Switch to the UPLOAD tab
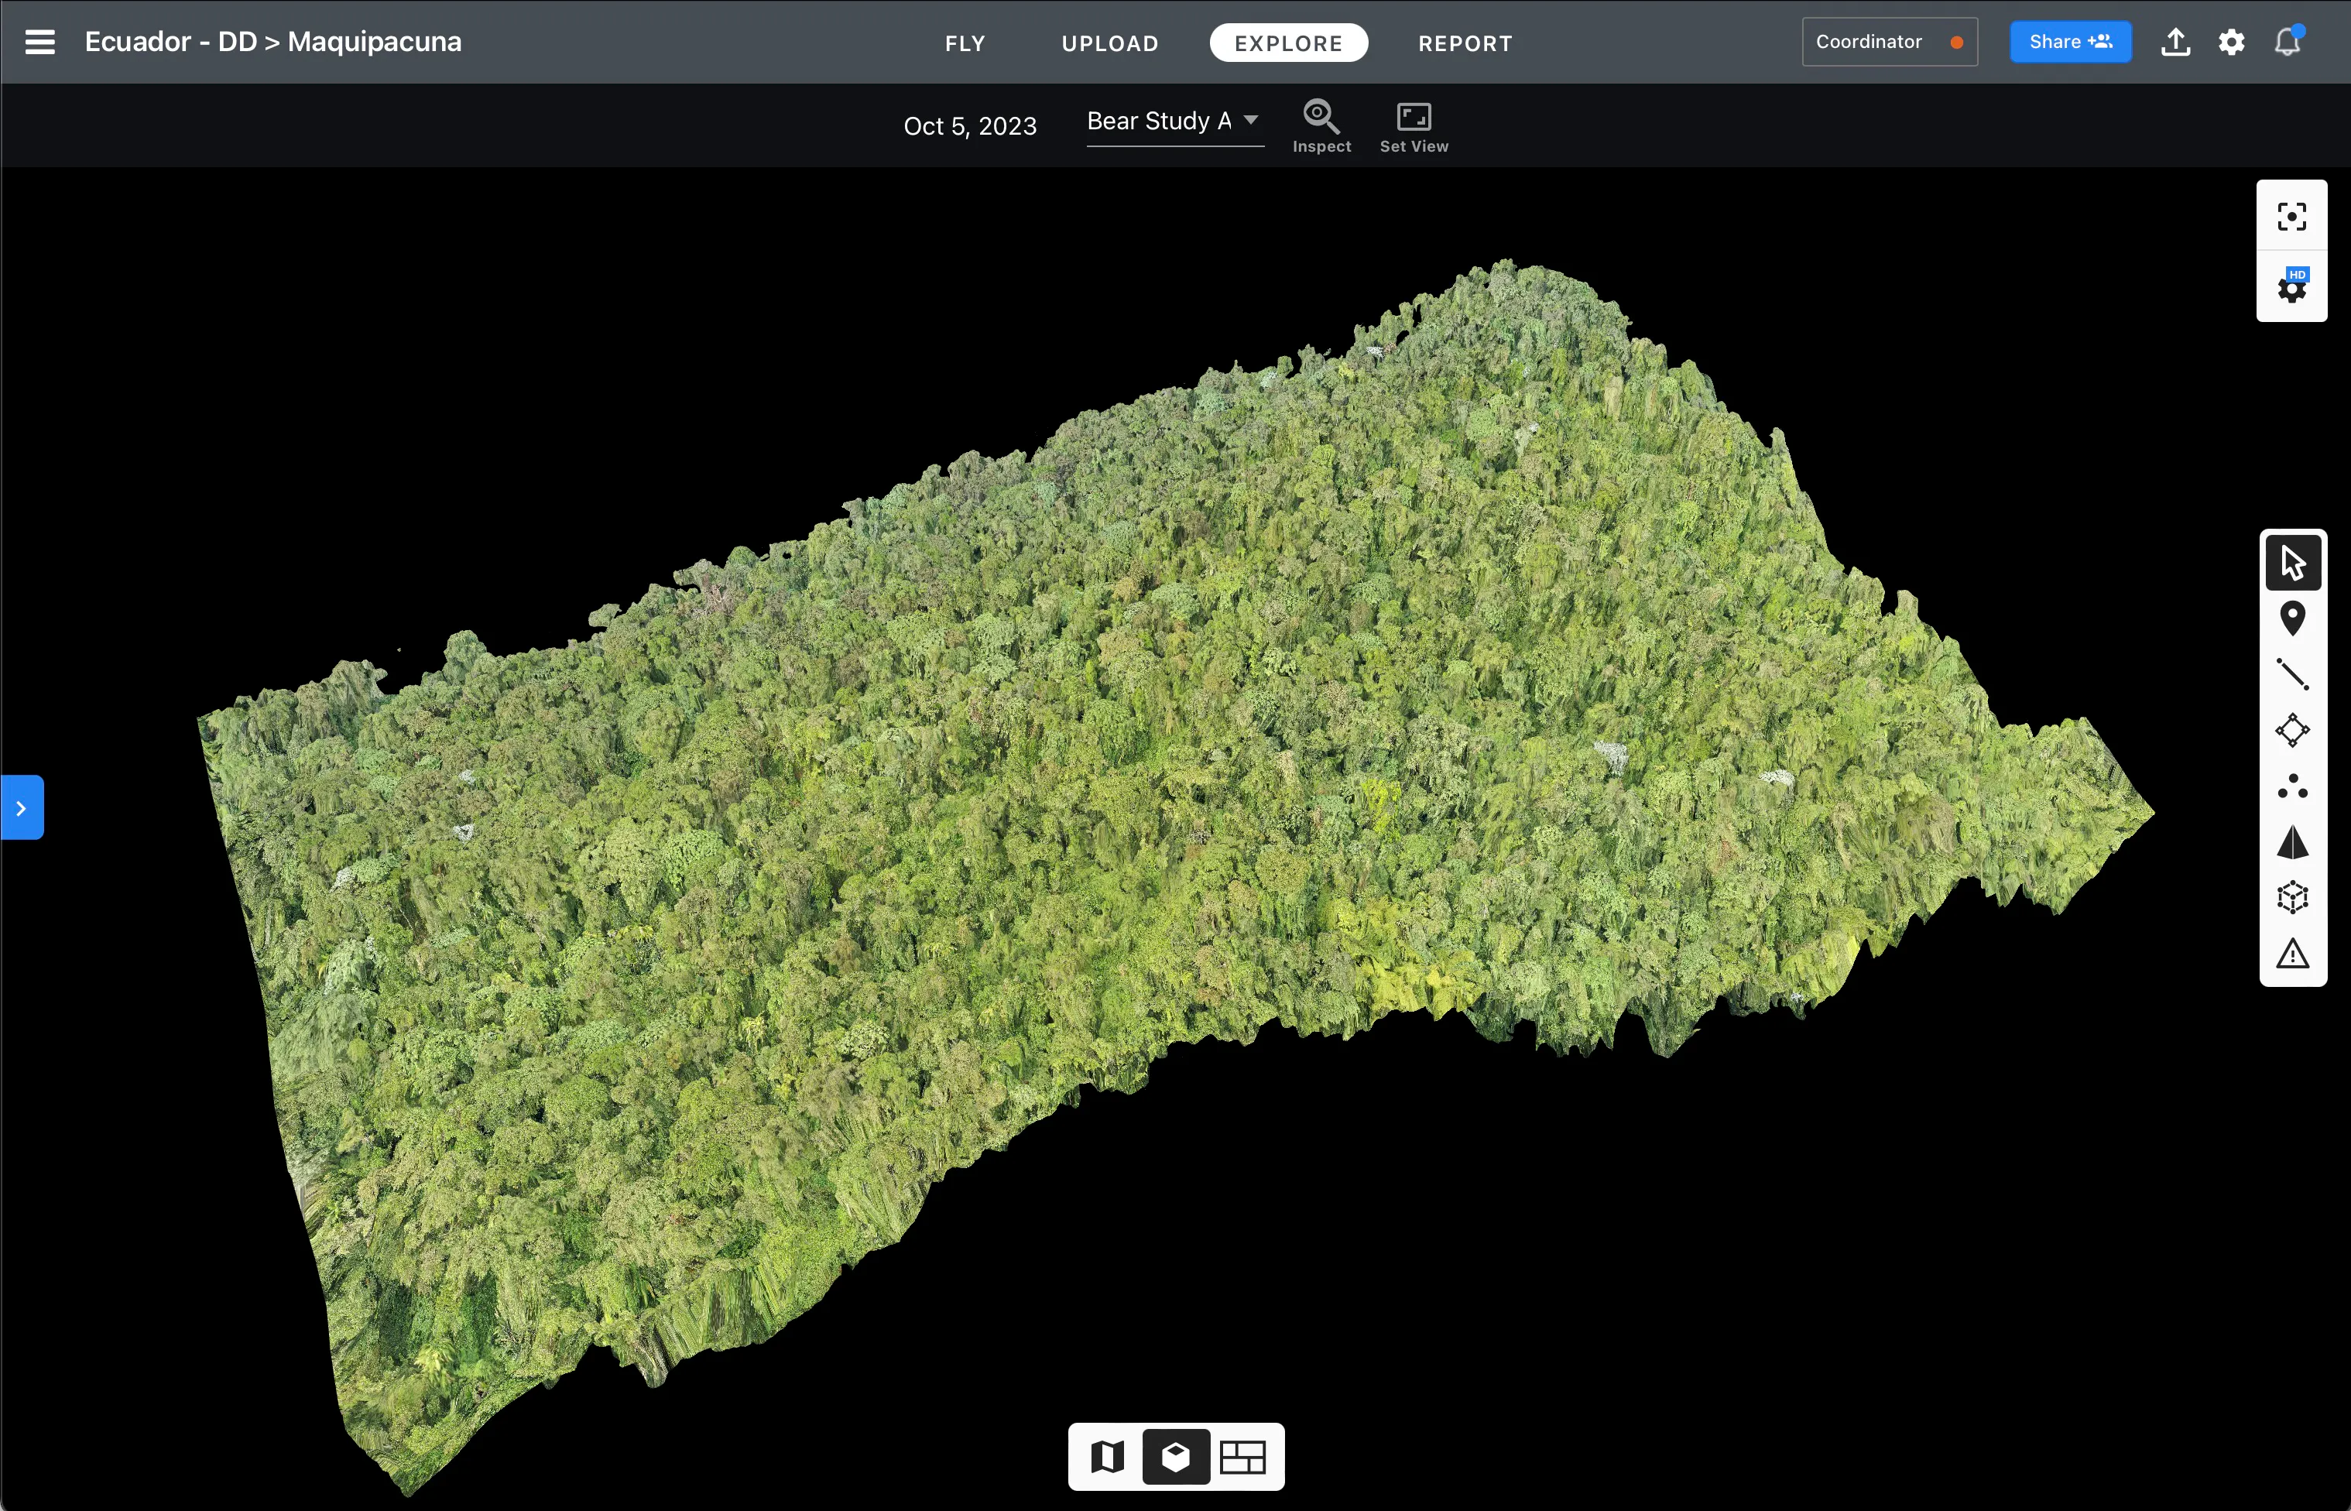Screen dimensions: 2351x1511 (1110, 43)
